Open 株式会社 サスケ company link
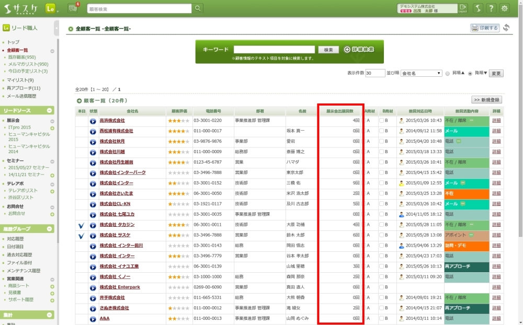 [115, 235]
